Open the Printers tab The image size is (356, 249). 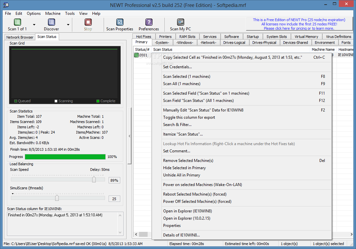(165, 37)
